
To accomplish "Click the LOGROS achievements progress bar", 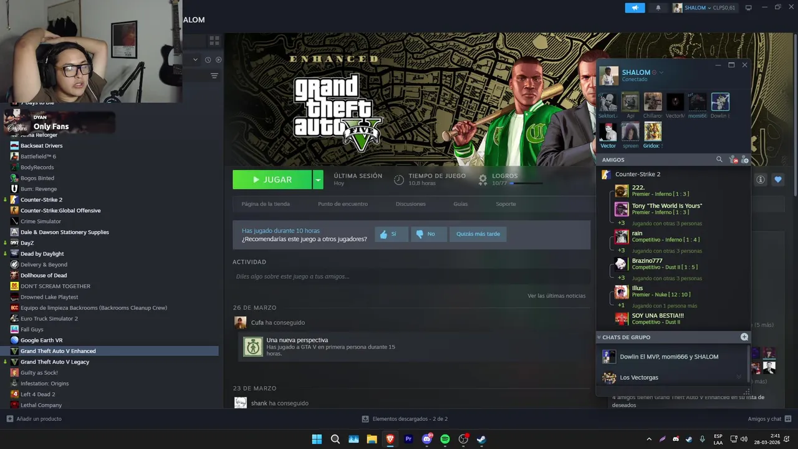I will (x=527, y=183).
